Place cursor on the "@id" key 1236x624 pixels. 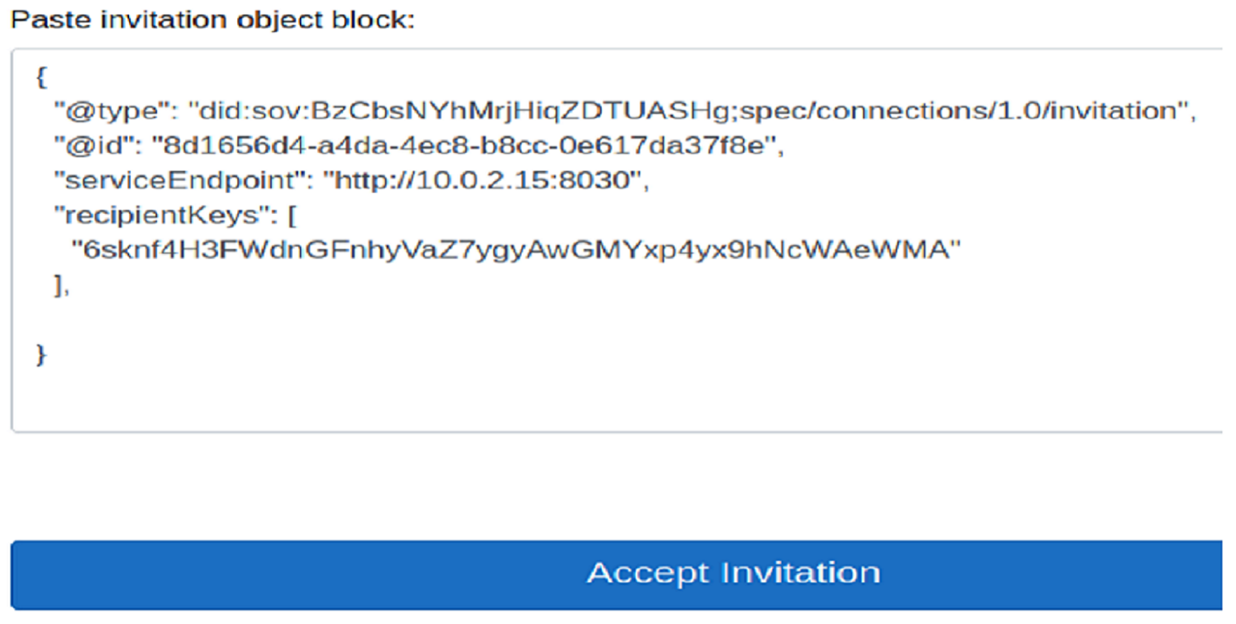pos(96,145)
